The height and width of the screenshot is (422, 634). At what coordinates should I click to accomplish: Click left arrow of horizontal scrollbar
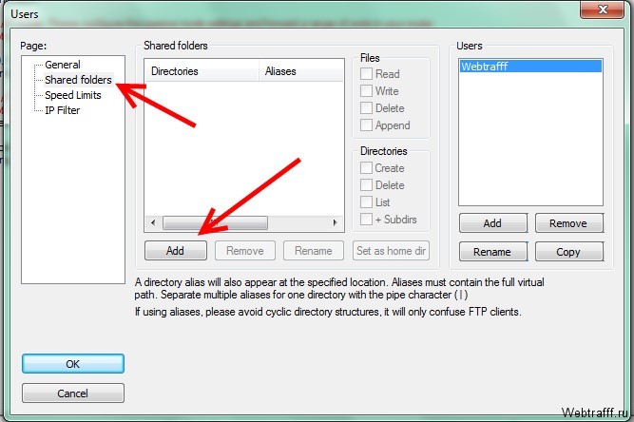pyautogui.click(x=153, y=222)
